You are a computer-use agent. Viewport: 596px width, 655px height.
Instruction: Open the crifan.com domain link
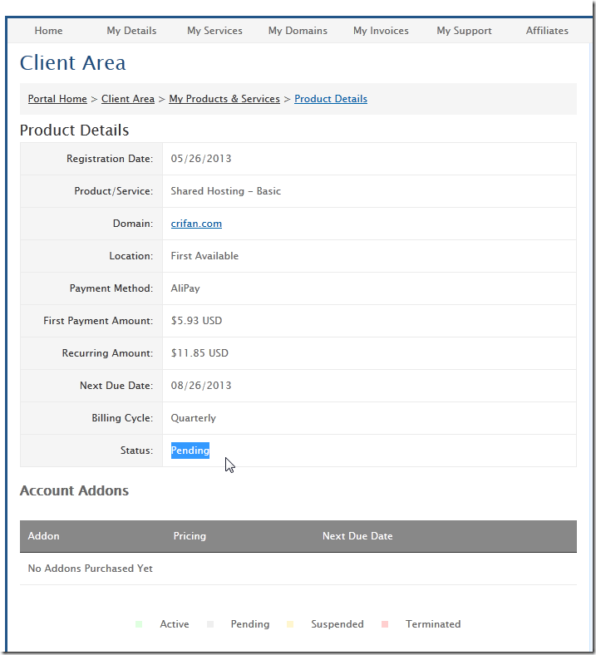196,224
